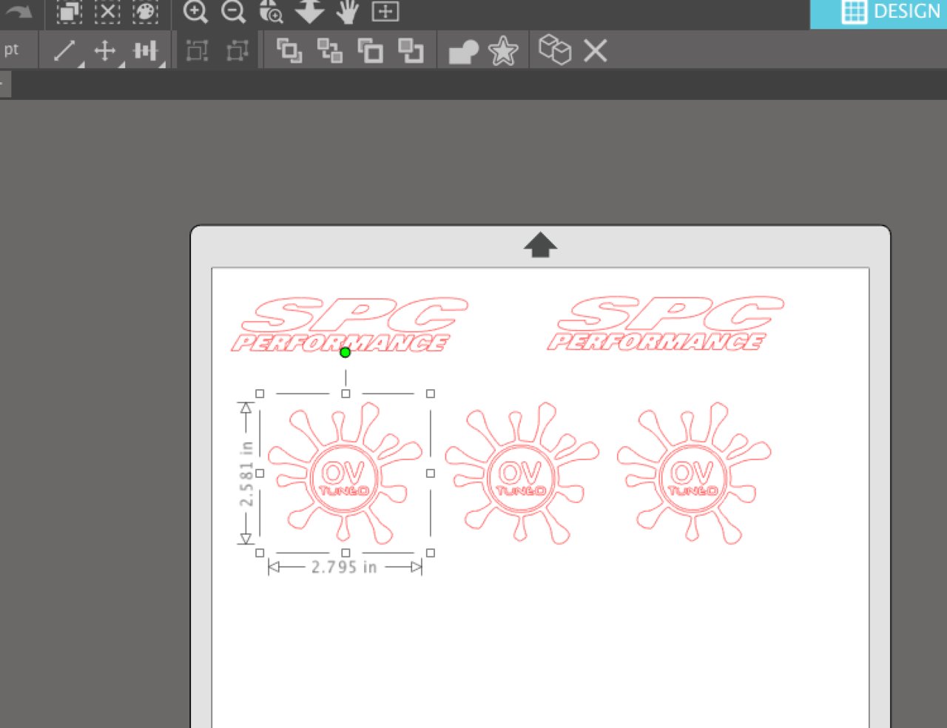Click the bottom-middle selection edge handle
Viewport: 947px width, 728px height.
[346, 553]
